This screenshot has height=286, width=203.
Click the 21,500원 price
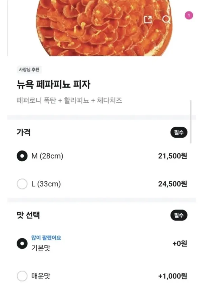(x=173, y=156)
